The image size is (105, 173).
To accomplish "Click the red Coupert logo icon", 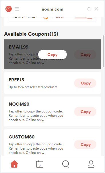I will [x=9, y=9].
